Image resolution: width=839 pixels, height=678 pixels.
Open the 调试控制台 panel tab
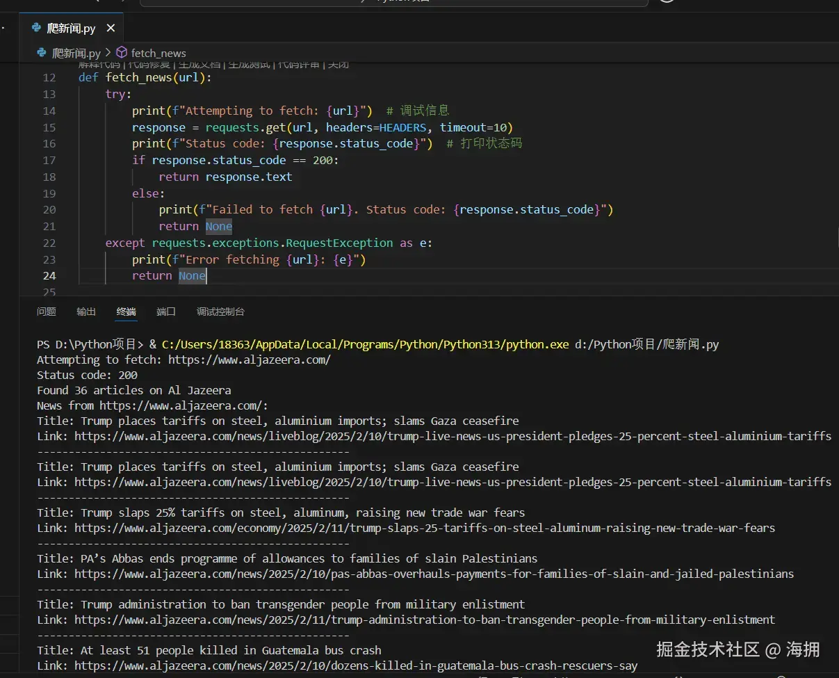point(220,312)
